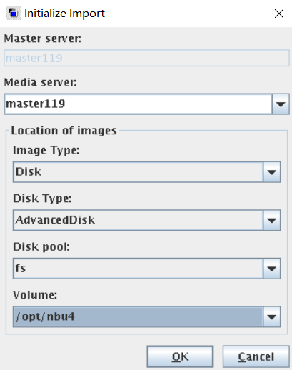This screenshot has width=292, height=370.
Task: Dismiss the dialog with Cancel button
Action: [x=256, y=356]
